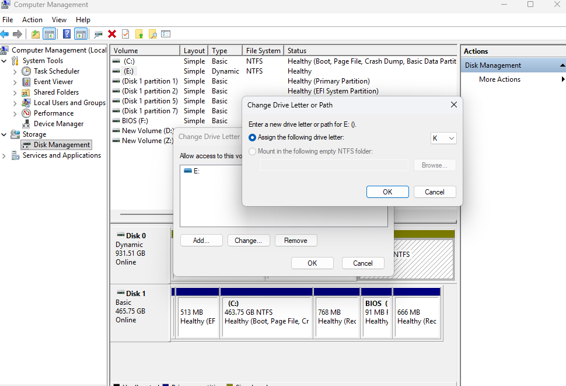The width and height of the screenshot is (566, 386).
Task: Click the blue Back arrow in toolbar
Action: click(x=5, y=34)
